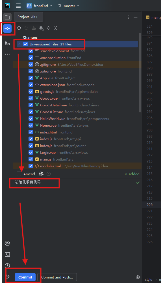Click the Collapse All icon
161x283 pixels.
point(56,28)
